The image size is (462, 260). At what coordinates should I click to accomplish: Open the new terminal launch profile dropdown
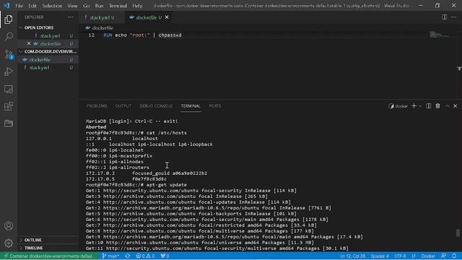420,106
